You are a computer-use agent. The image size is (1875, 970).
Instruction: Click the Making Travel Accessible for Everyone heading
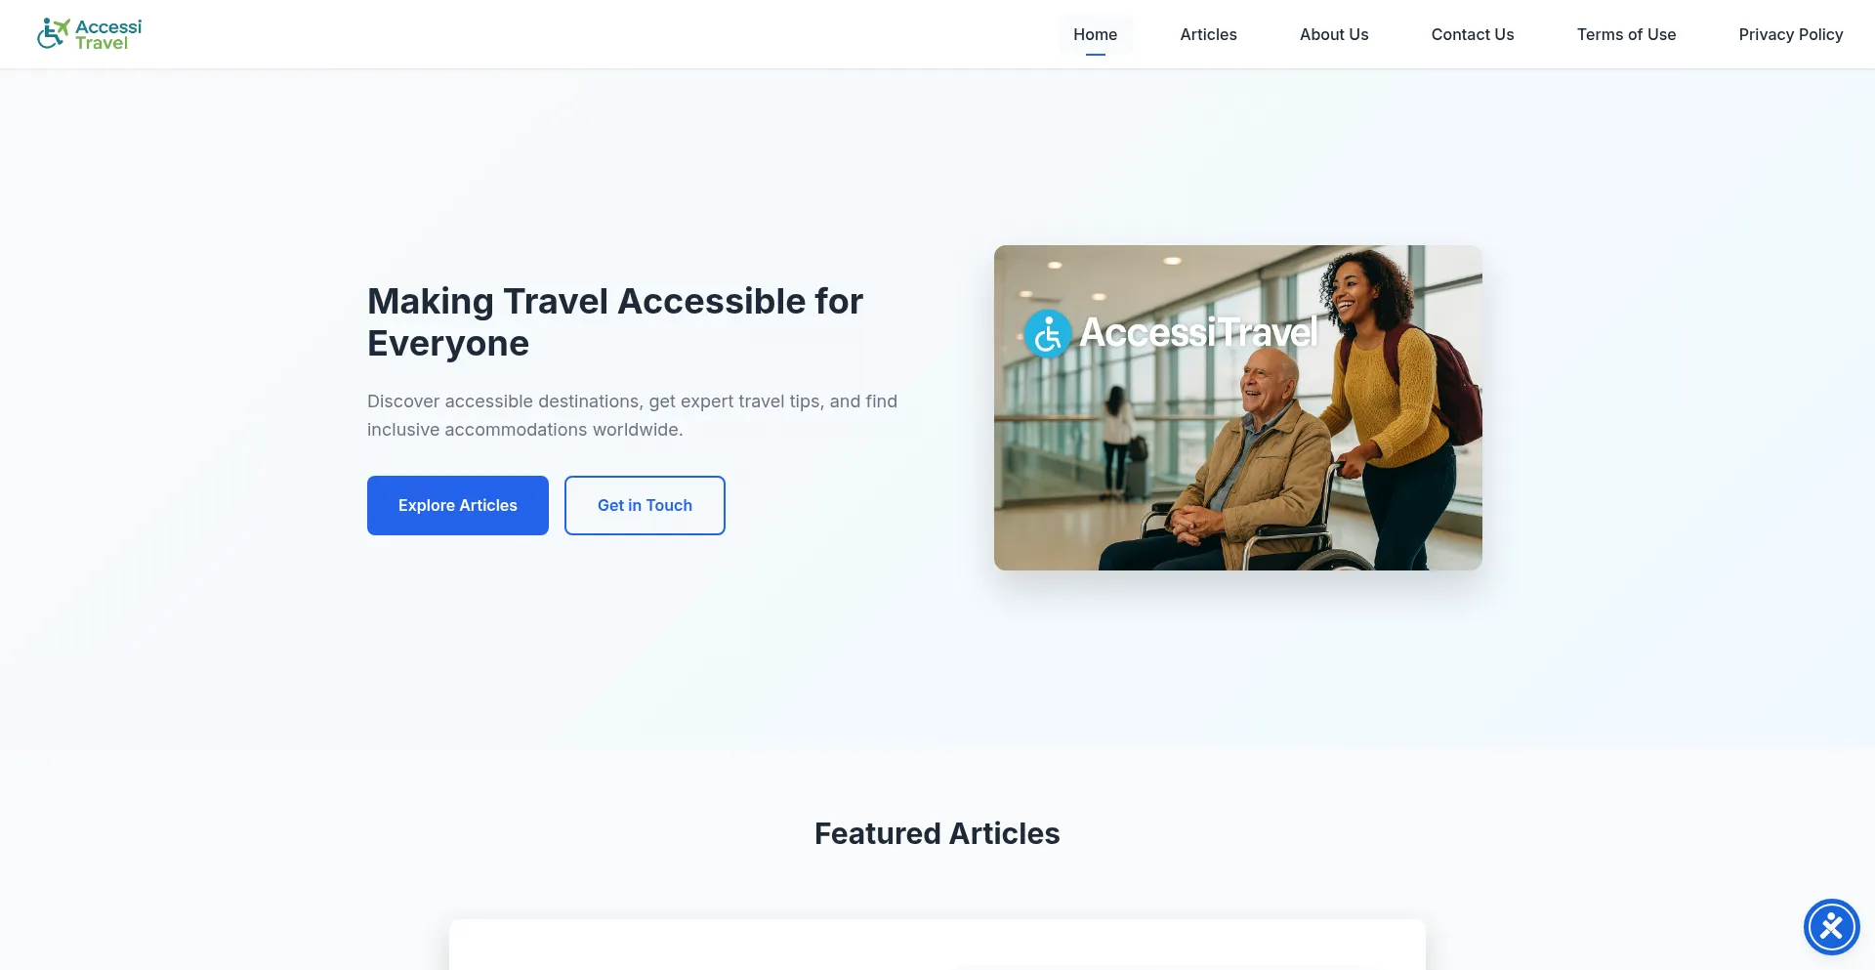(615, 322)
